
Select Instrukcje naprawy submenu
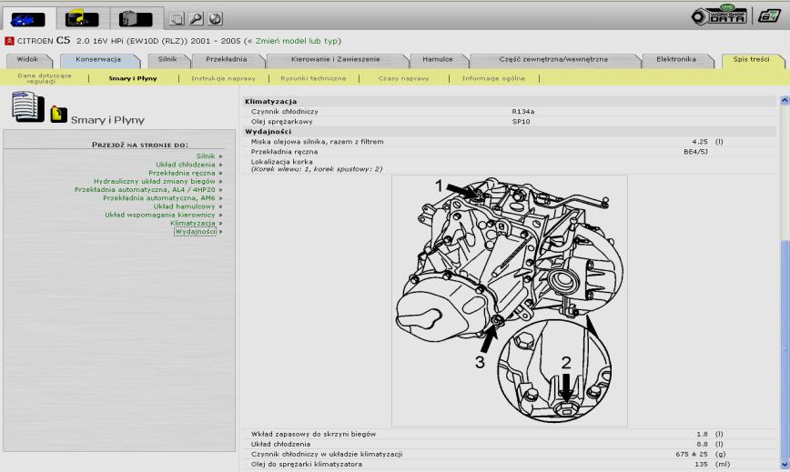223,78
